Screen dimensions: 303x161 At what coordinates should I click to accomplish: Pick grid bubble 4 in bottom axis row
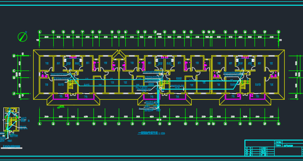[68, 124]
